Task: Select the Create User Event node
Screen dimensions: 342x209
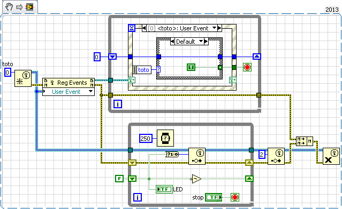Action: tap(23, 78)
